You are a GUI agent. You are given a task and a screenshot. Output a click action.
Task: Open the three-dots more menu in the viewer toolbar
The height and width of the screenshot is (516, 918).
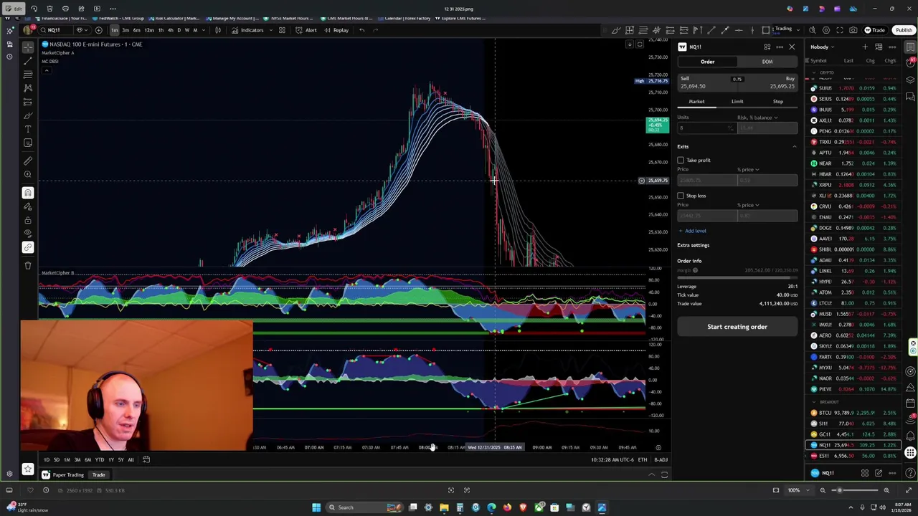point(113,9)
